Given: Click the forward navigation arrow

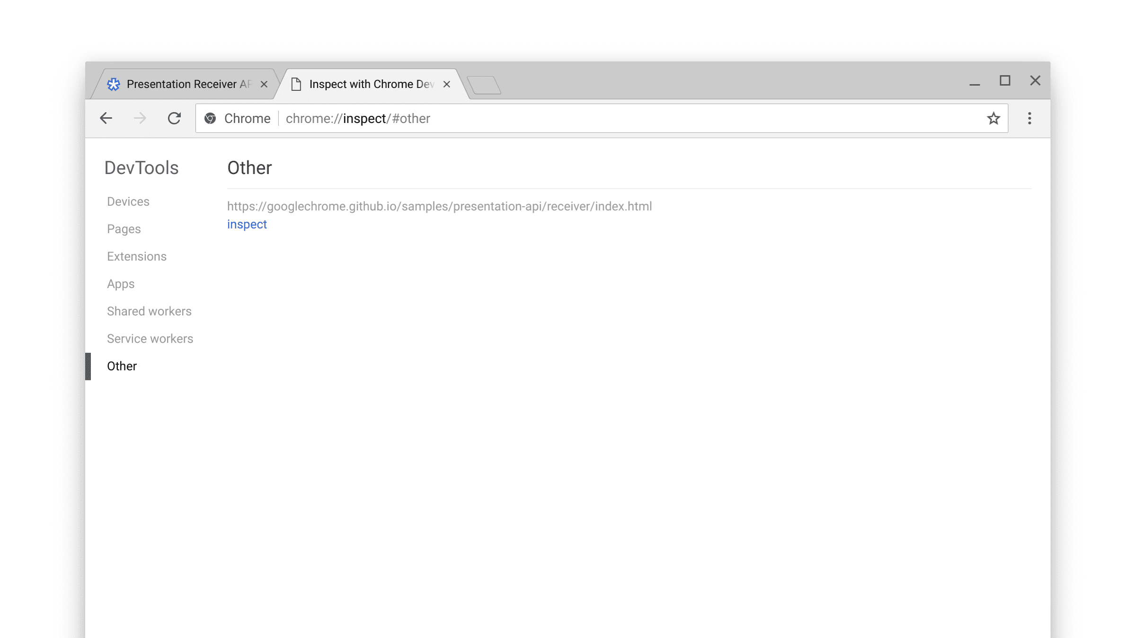Looking at the screenshot, I should click(x=140, y=118).
